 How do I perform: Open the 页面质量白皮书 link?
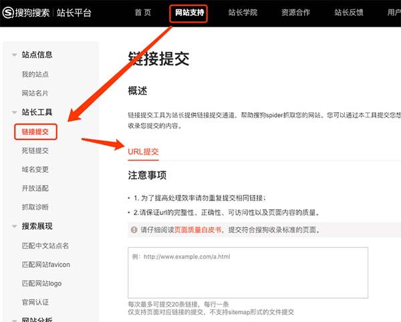pos(198,230)
